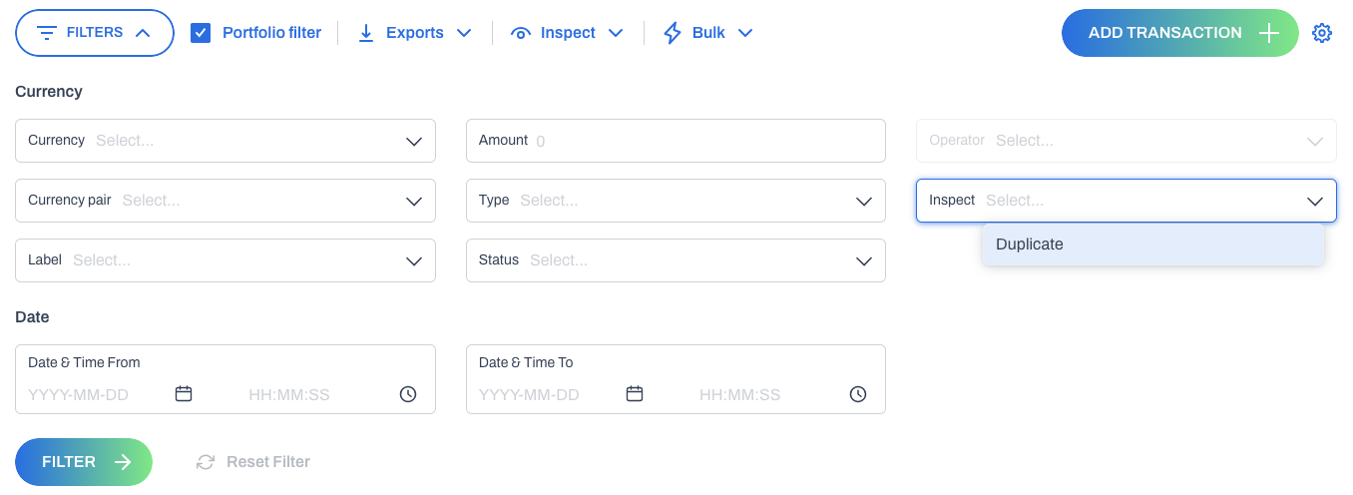The width and height of the screenshot is (1353, 495).
Task: Open the Bulk actions dropdown
Action: tap(708, 33)
